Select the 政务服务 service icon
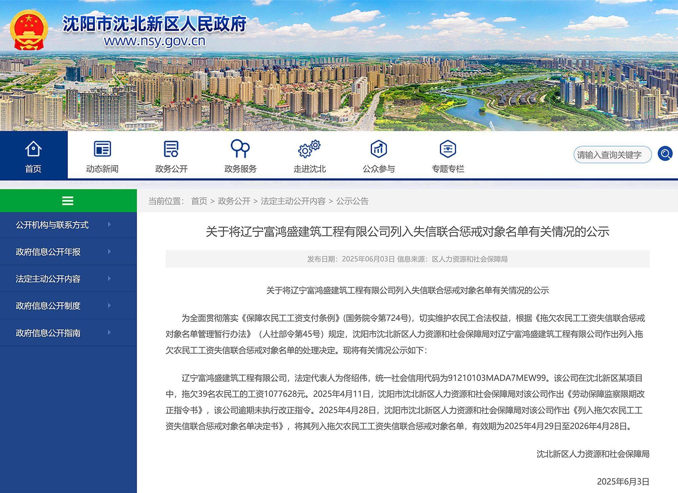Screen dimensions: 678x493 (x=240, y=149)
